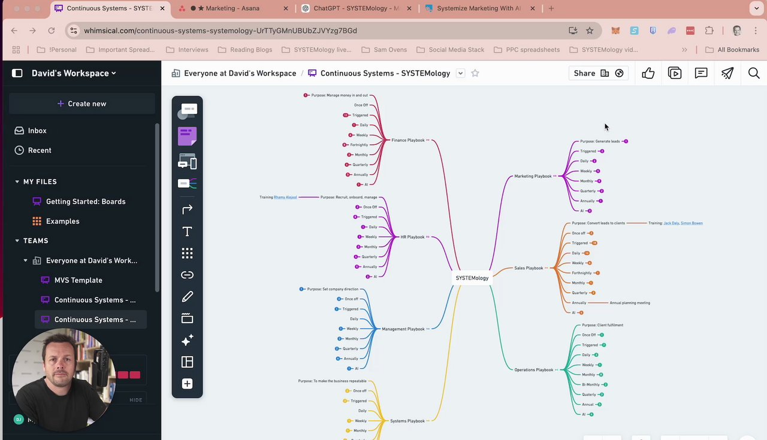Show hidden bookmarks with double chevron

point(684,50)
